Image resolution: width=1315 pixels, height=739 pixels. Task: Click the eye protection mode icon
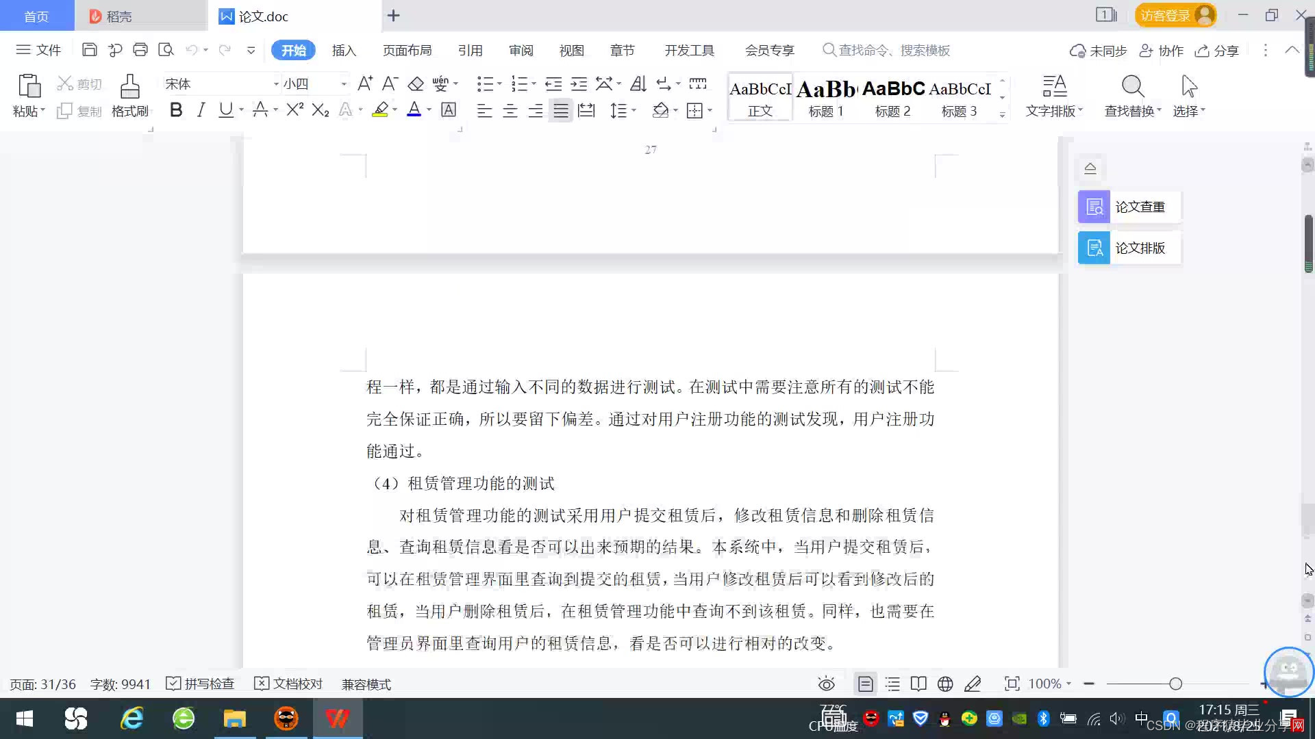coord(826,684)
